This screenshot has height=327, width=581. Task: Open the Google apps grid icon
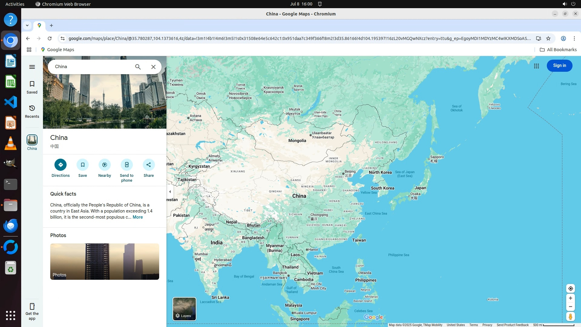(x=537, y=66)
